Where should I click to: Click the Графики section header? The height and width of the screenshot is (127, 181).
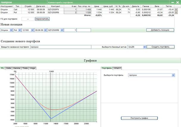(x=90, y=61)
